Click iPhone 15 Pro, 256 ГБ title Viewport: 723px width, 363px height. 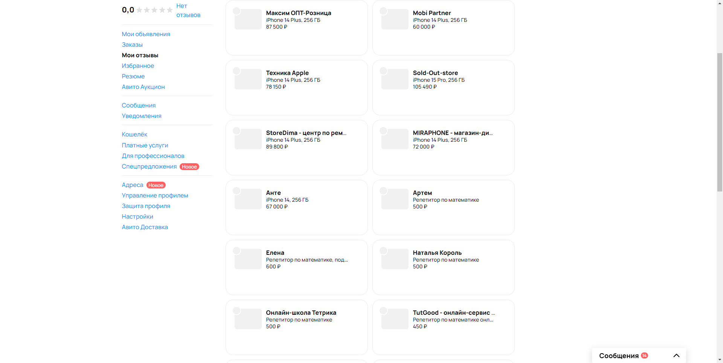point(439,80)
